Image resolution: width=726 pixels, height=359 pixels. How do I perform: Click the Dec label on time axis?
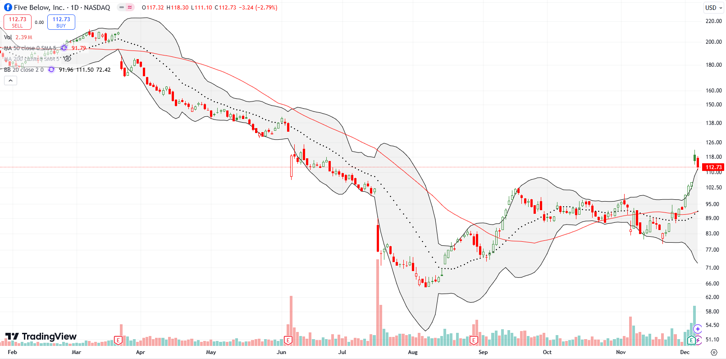pyautogui.click(x=685, y=352)
